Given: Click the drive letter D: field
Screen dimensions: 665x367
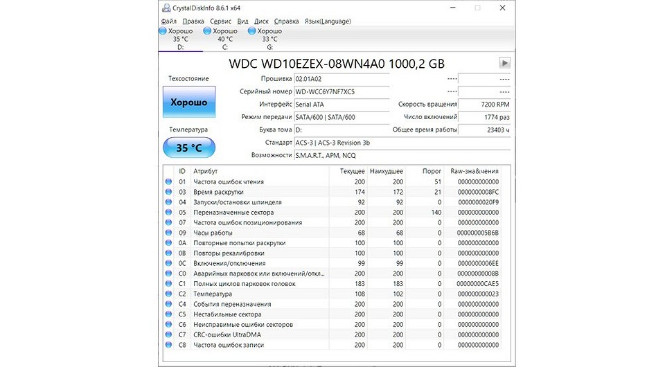Looking at the screenshot, I should 342,129.
